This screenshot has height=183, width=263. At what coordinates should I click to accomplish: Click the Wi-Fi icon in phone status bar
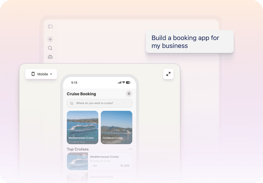click(x=124, y=82)
